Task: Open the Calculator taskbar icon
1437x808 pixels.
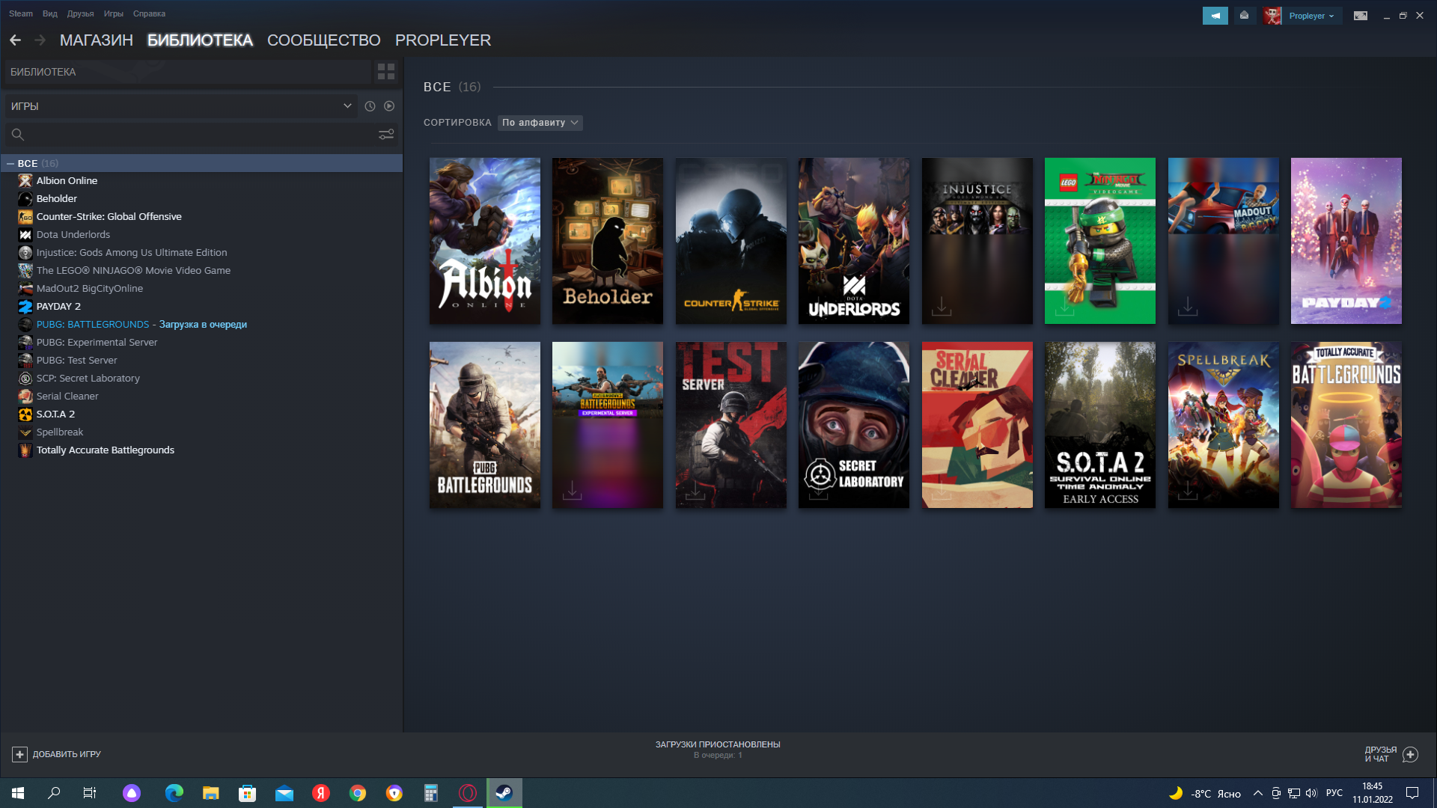Action: point(431,793)
